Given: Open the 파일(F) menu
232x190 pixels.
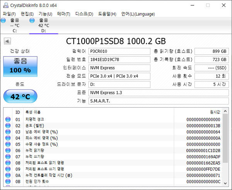Looking at the screenshot, I should point(9,14).
